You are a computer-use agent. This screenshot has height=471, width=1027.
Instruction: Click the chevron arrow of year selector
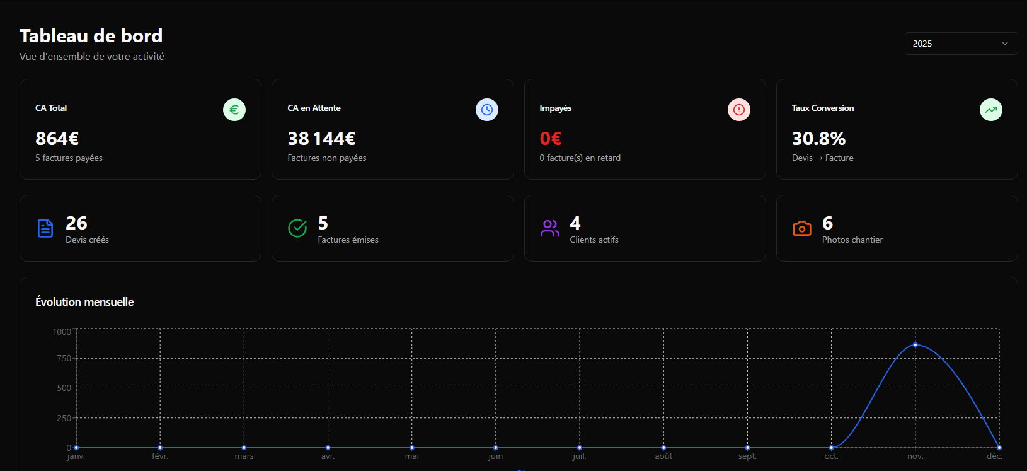(x=1004, y=44)
